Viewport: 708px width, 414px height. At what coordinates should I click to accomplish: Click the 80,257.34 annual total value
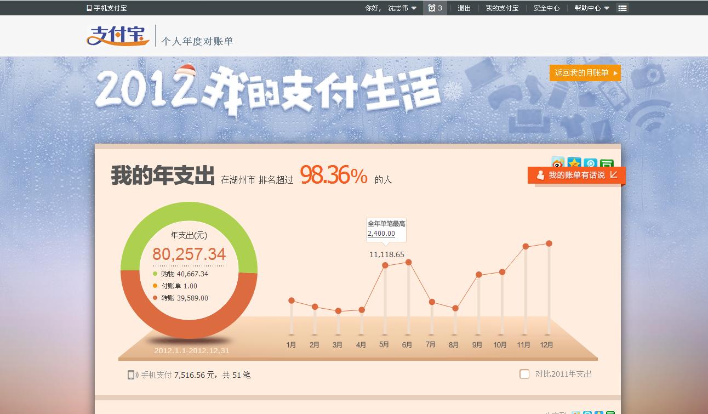click(189, 254)
